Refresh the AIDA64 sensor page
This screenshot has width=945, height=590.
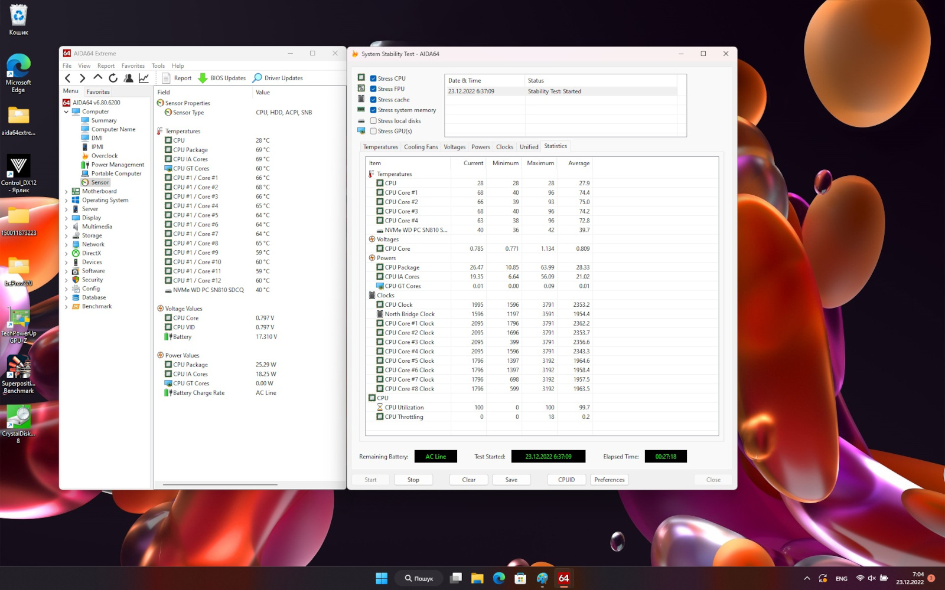(113, 78)
